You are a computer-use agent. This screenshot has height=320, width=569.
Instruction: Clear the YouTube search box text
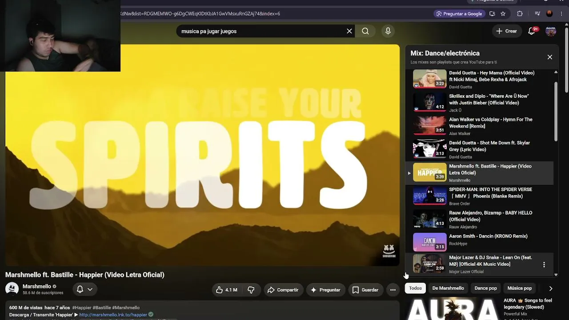(x=349, y=31)
